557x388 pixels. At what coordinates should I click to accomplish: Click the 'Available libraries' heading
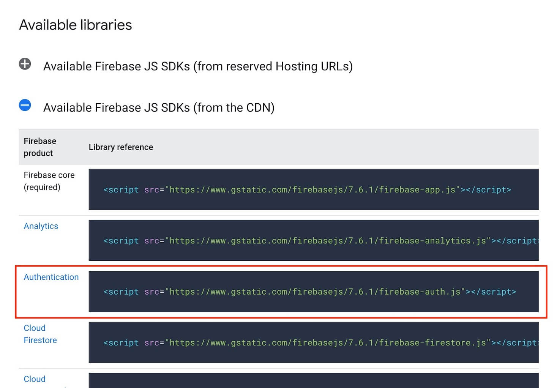tap(76, 25)
